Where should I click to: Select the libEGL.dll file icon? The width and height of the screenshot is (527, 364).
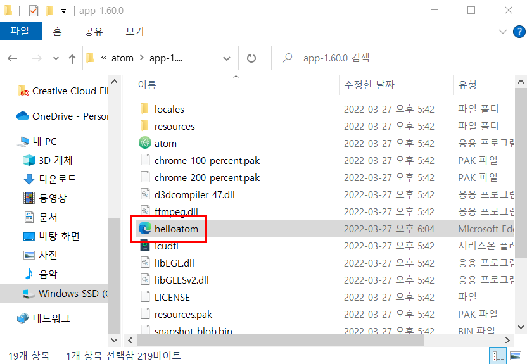coord(145,263)
